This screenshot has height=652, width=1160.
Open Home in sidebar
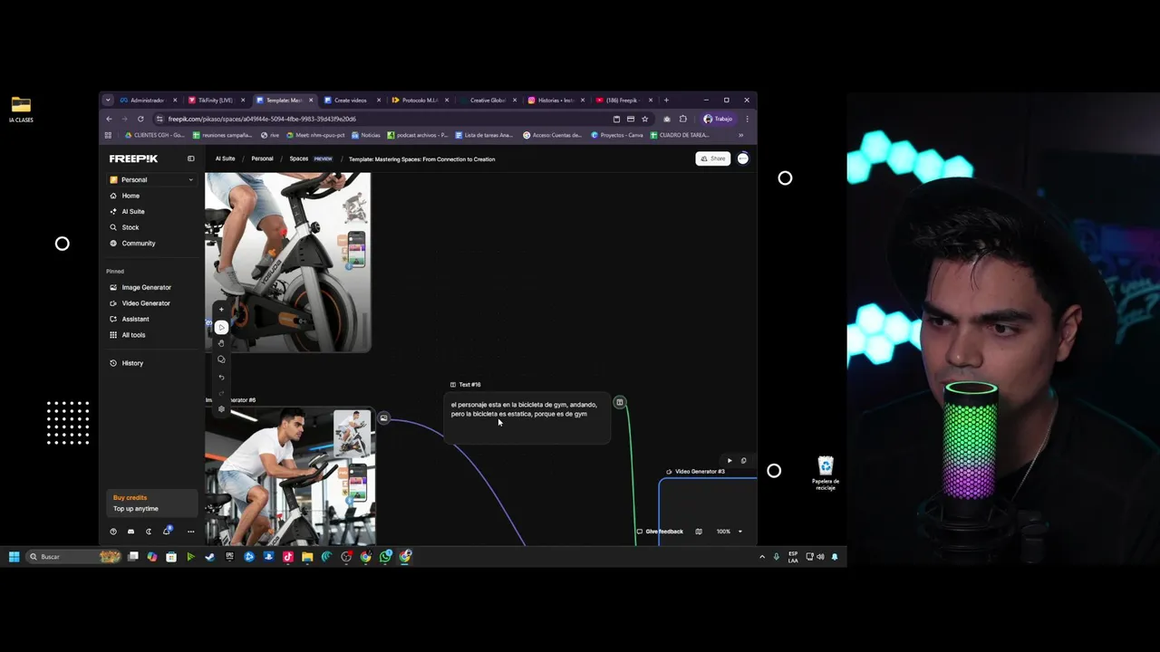(x=130, y=196)
